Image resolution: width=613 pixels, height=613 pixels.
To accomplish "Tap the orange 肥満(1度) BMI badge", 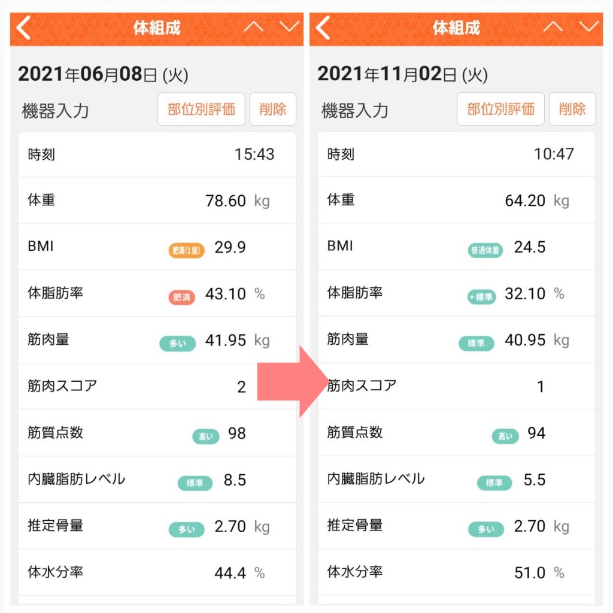I will pyautogui.click(x=186, y=250).
